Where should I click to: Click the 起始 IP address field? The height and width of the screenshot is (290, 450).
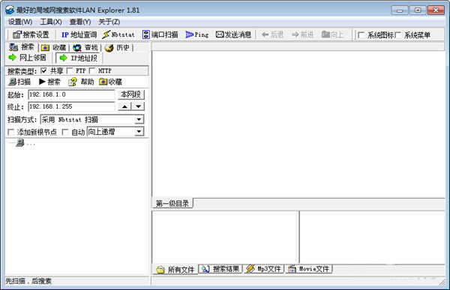(x=71, y=94)
